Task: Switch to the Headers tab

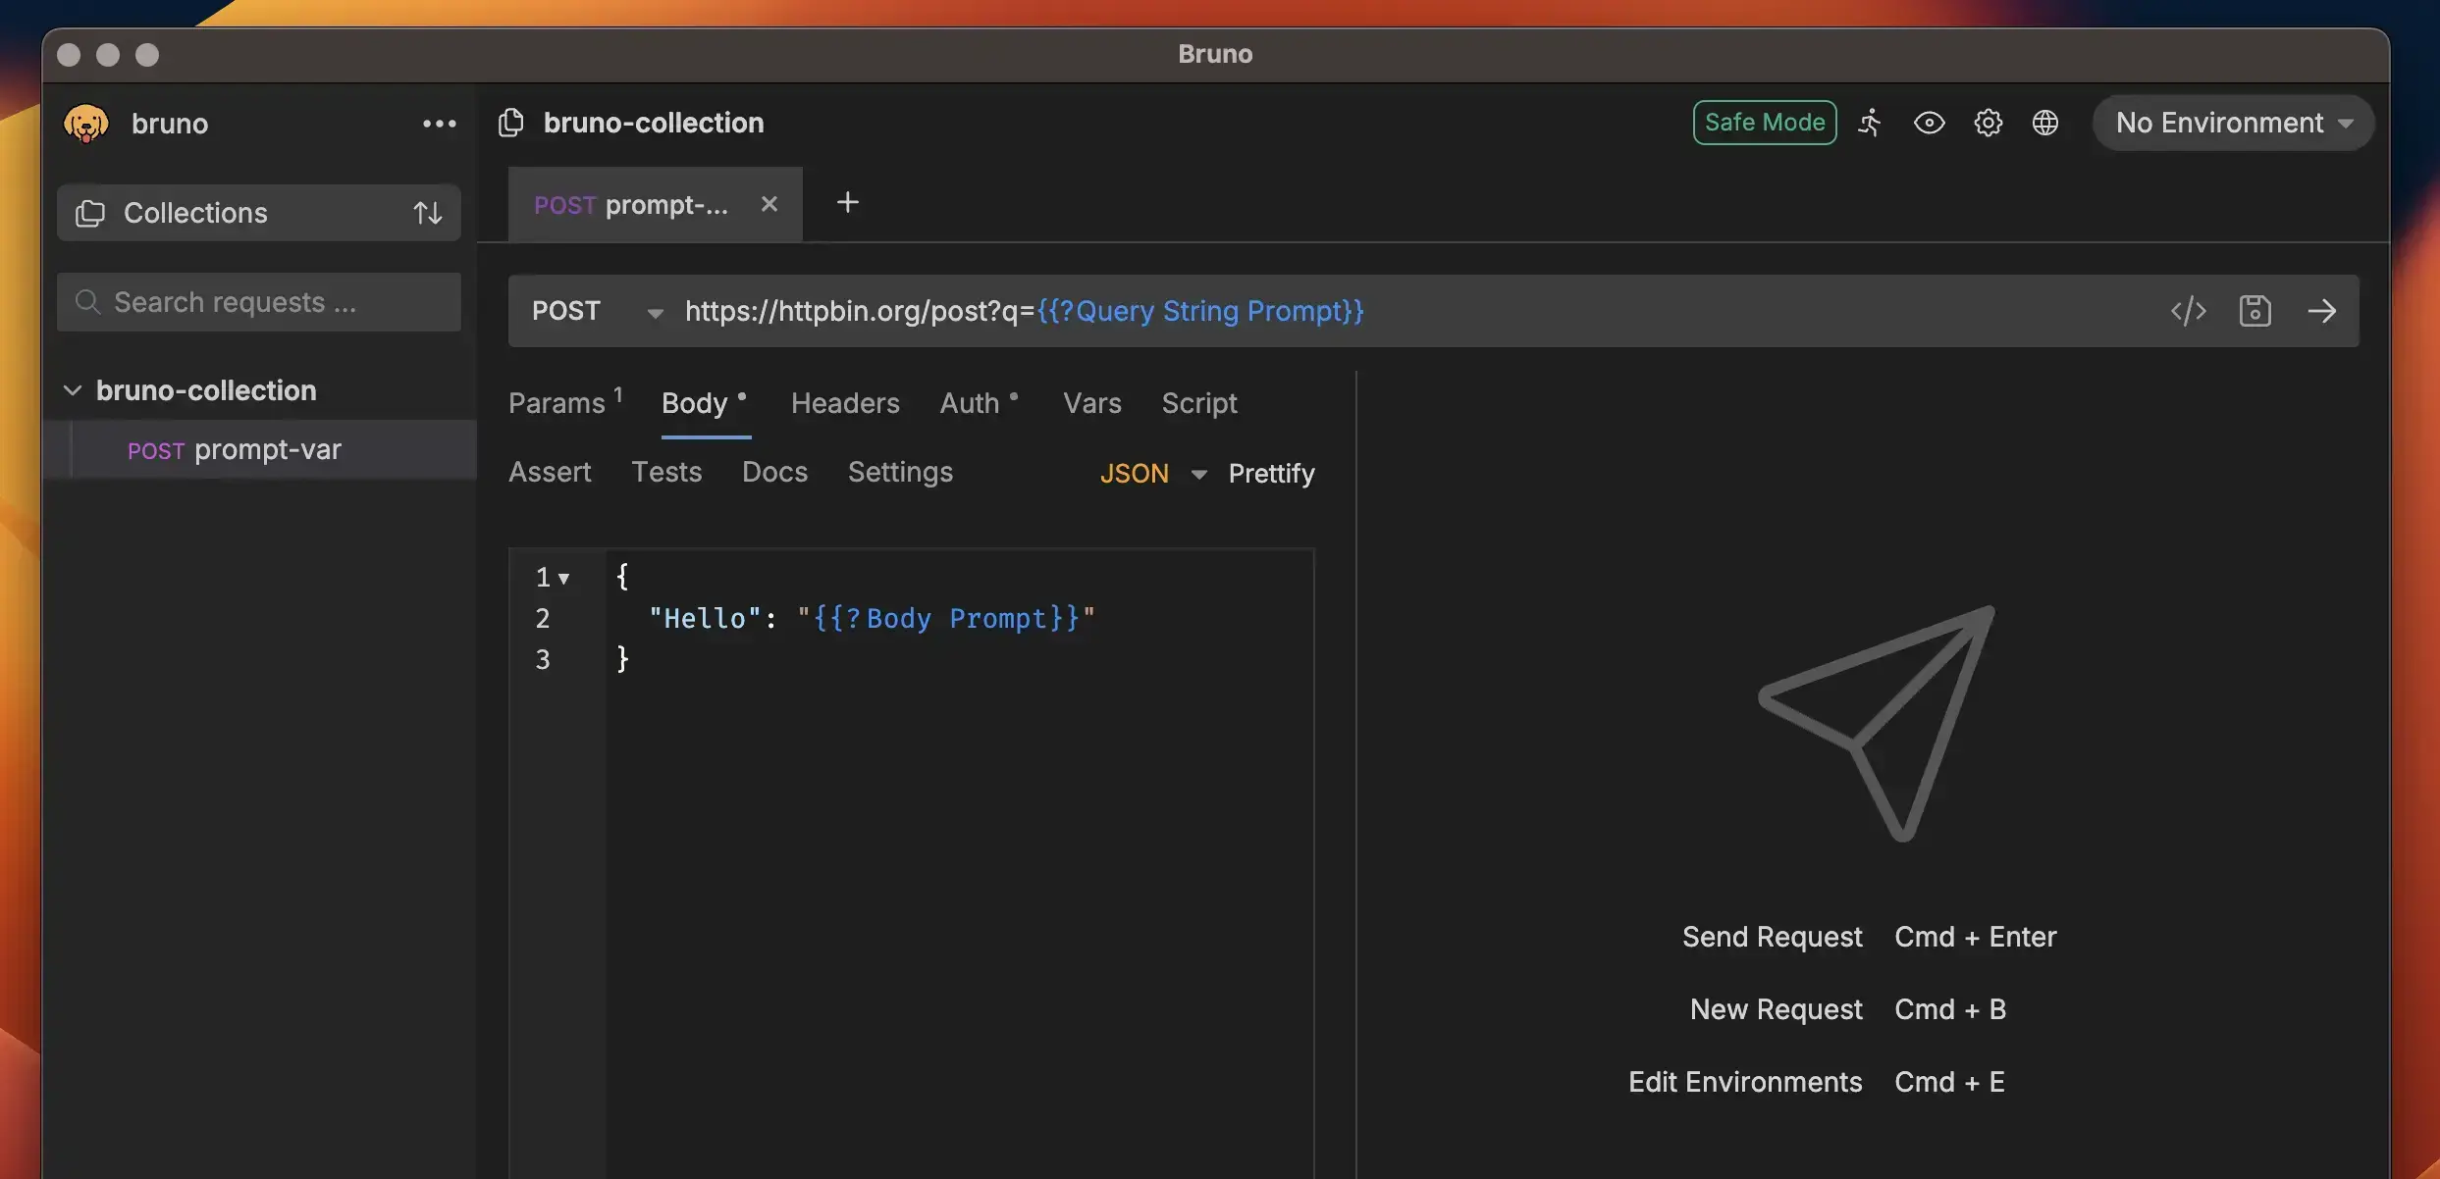Action: click(844, 403)
